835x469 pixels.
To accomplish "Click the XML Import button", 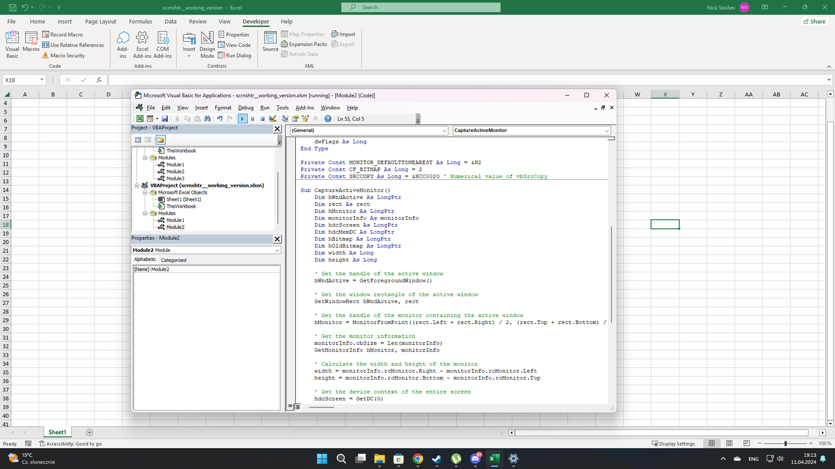I will (343, 34).
